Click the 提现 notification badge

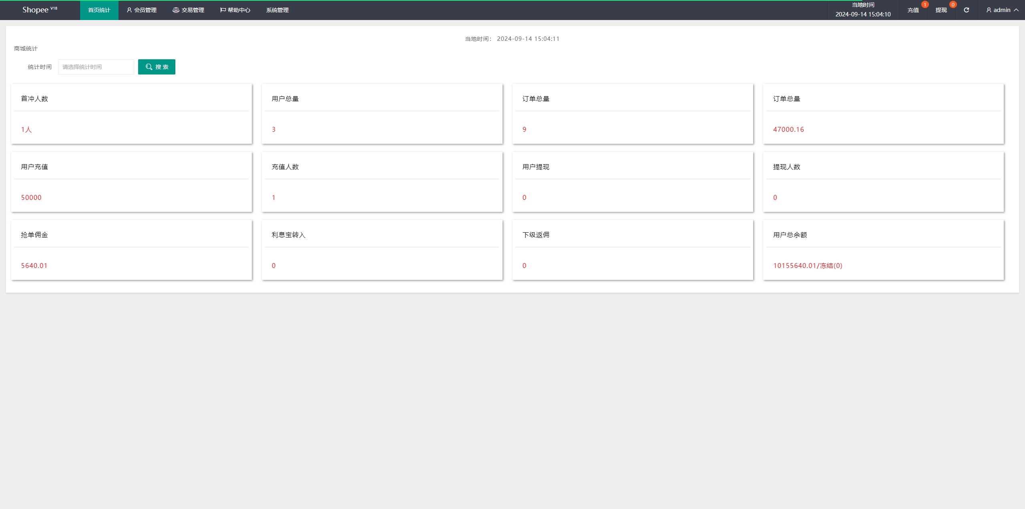coord(953,5)
